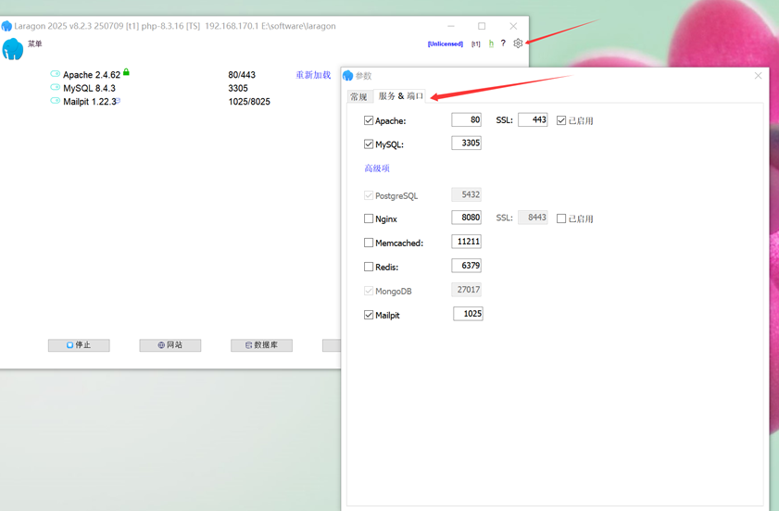The height and width of the screenshot is (511, 779).
Task: Click the Apache 2.4.62 service name
Action: click(x=92, y=74)
